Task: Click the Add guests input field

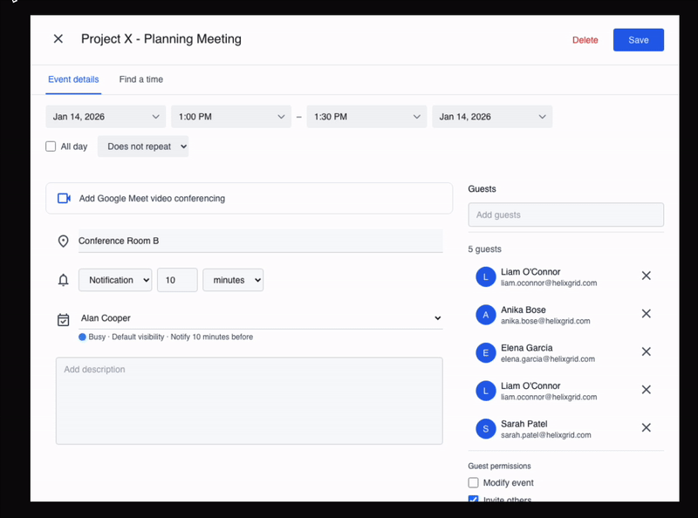Action: point(565,215)
